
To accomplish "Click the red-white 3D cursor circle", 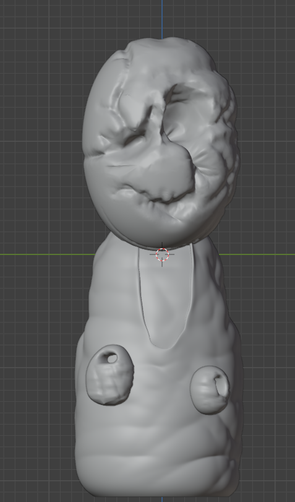I will pos(162,254).
